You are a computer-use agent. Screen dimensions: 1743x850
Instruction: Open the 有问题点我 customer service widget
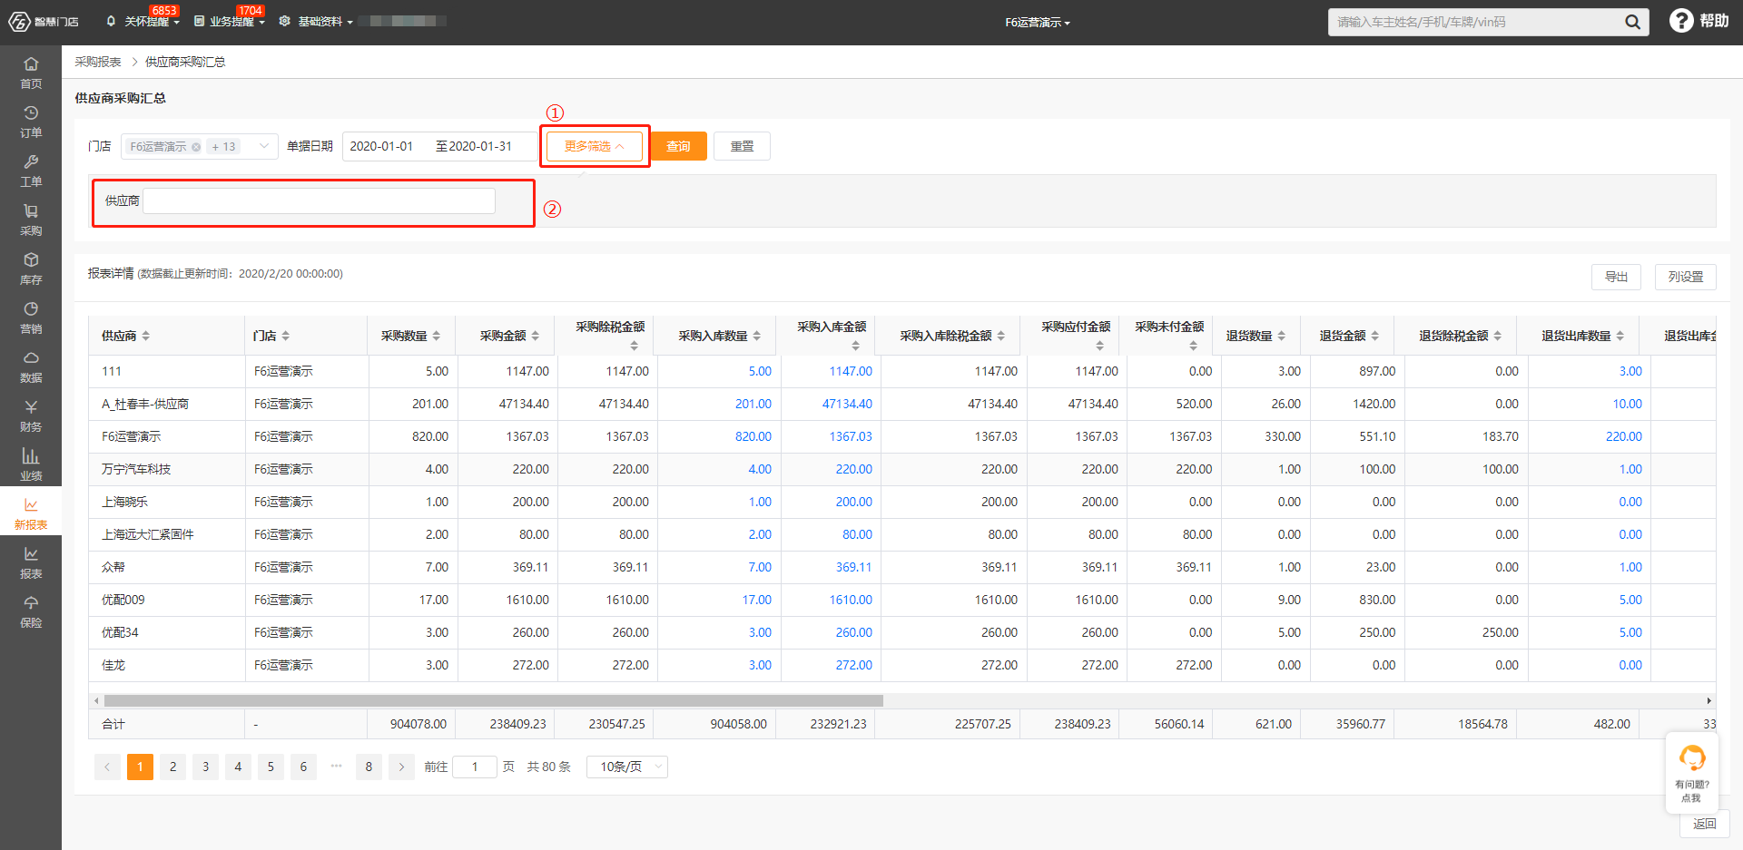click(1691, 772)
